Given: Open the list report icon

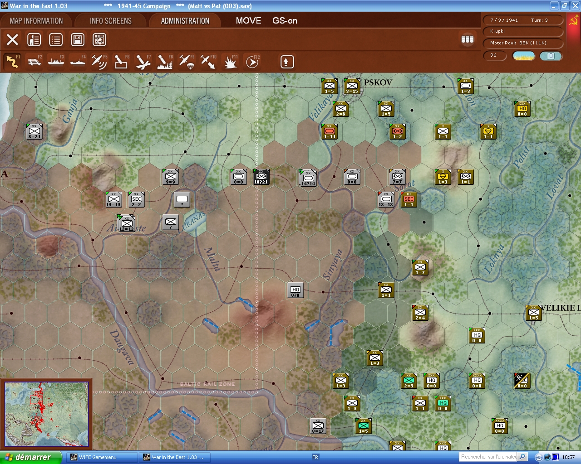Looking at the screenshot, I should [x=56, y=40].
